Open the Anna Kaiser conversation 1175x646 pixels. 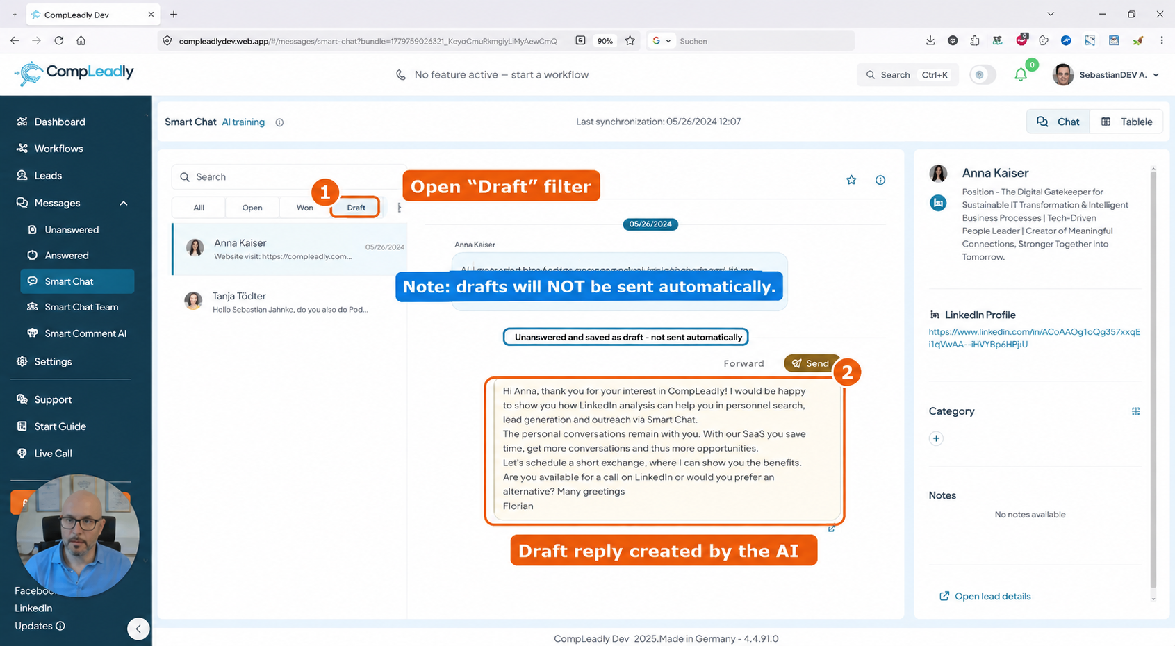click(290, 249)
